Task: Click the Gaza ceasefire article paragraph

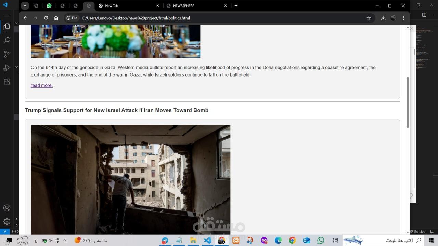Action: (203, 71)
